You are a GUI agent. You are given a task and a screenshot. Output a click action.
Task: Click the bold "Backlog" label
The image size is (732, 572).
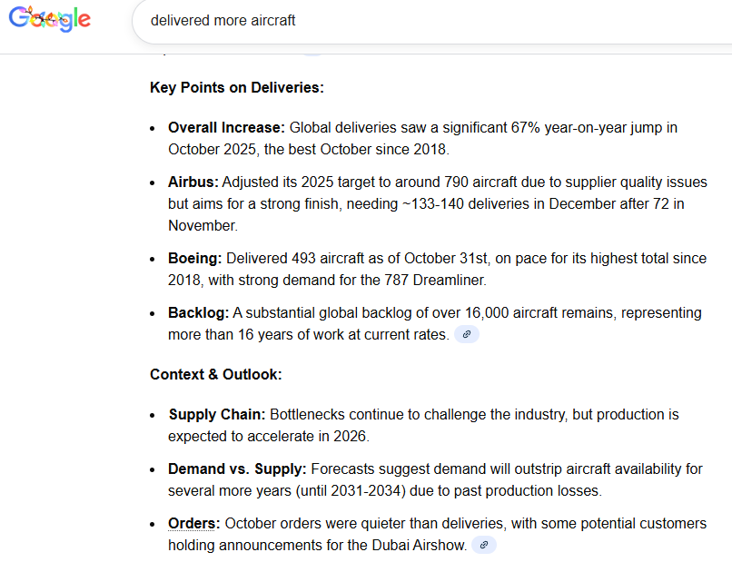[198, 312]
